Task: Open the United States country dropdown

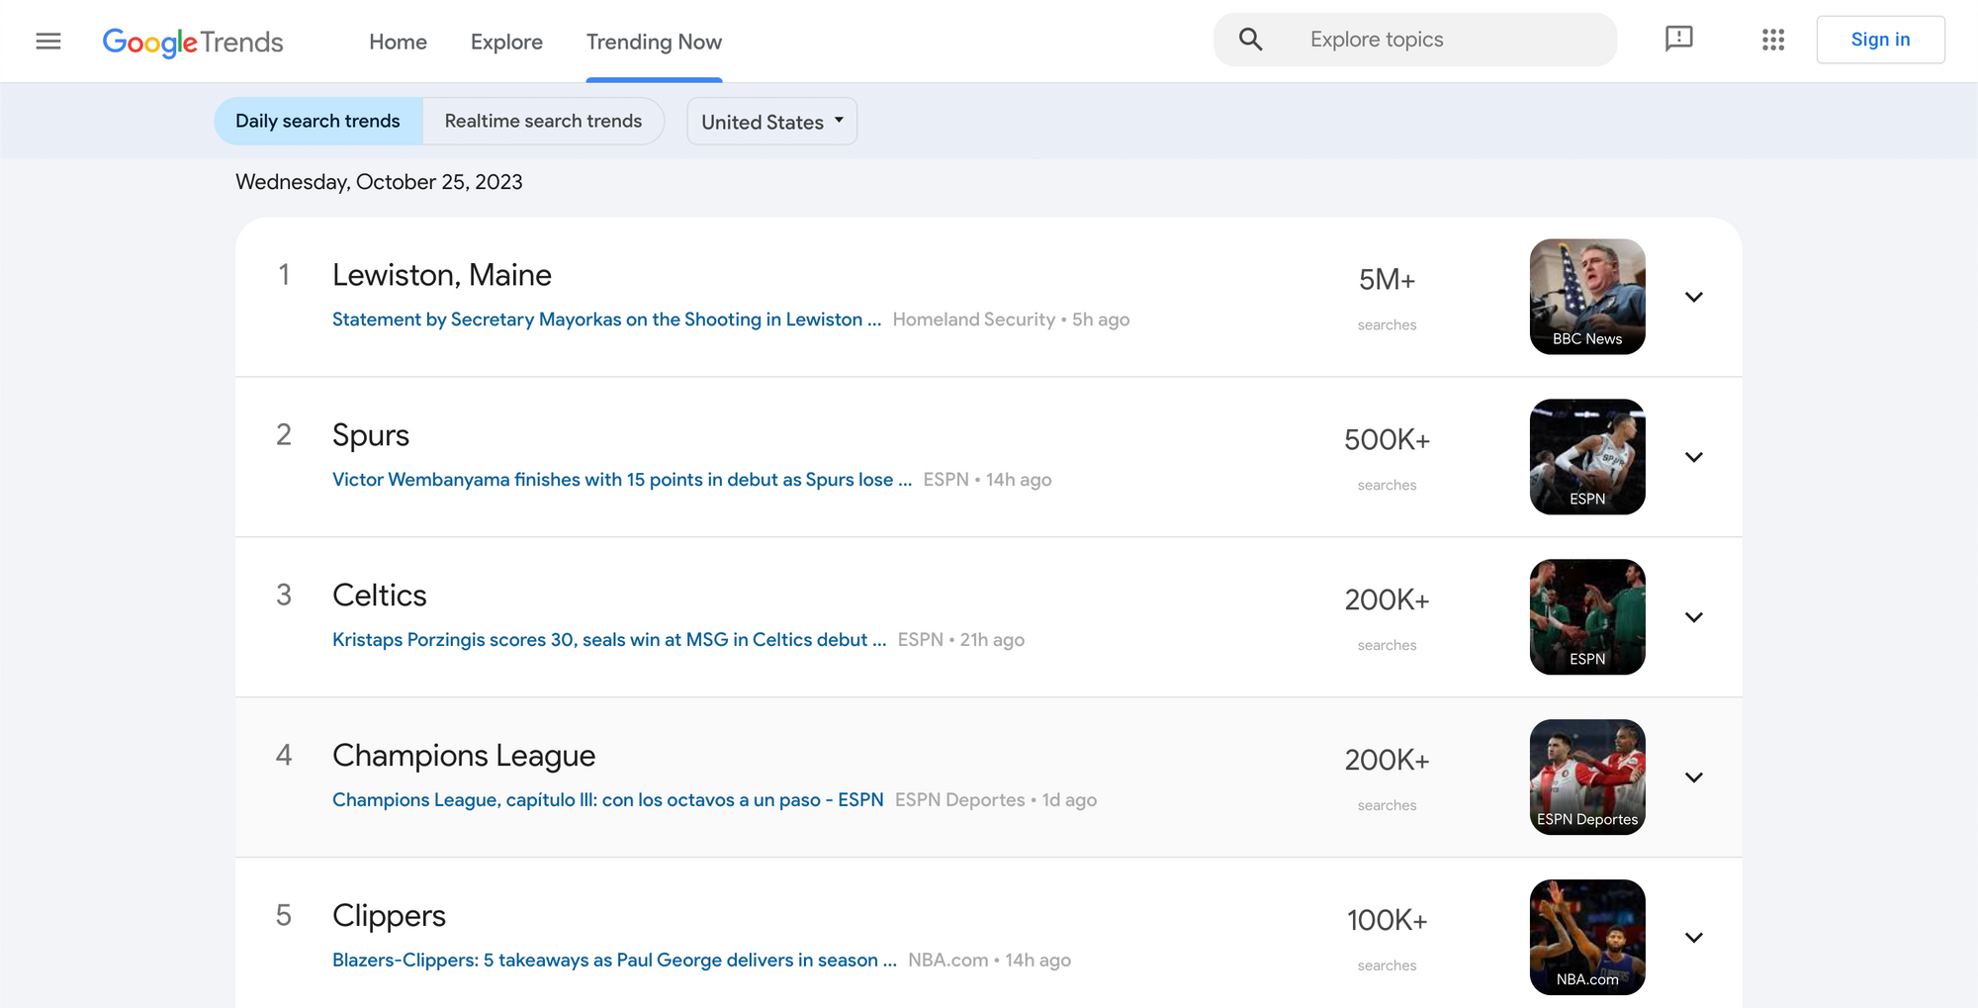Action: click(x=771, y=122)
